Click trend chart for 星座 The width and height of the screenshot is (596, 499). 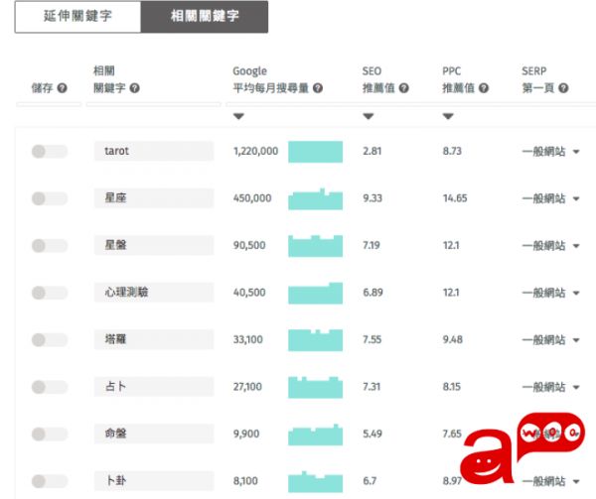pyautogui.click(x=316, y=198)
